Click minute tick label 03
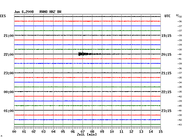Viewport: 183px width, 139px height. pos(44,132)
